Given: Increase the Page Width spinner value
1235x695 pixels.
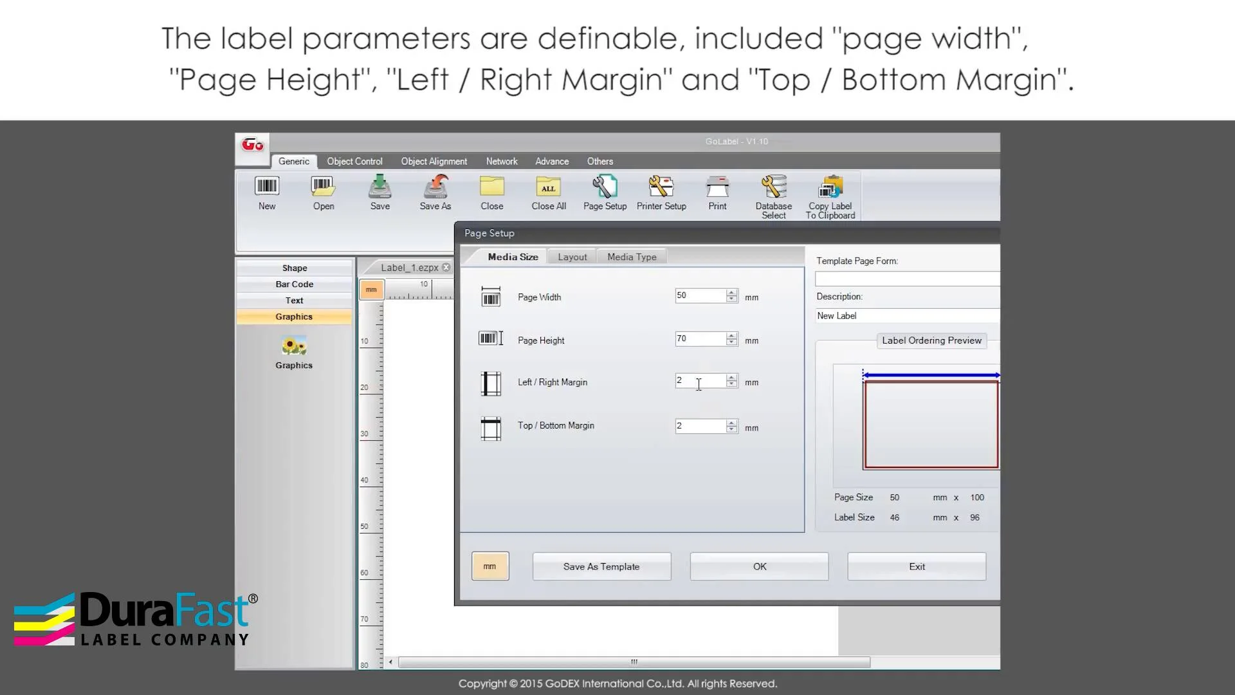Looking at the screenshot, I should coord(731,292).
